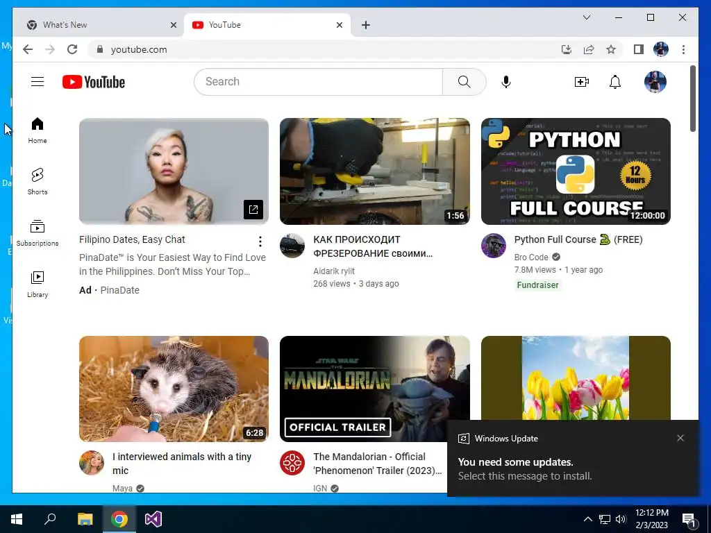Open Visual Studio from taskbar
The width and height of the screenshot is (711, 533).
153,519
